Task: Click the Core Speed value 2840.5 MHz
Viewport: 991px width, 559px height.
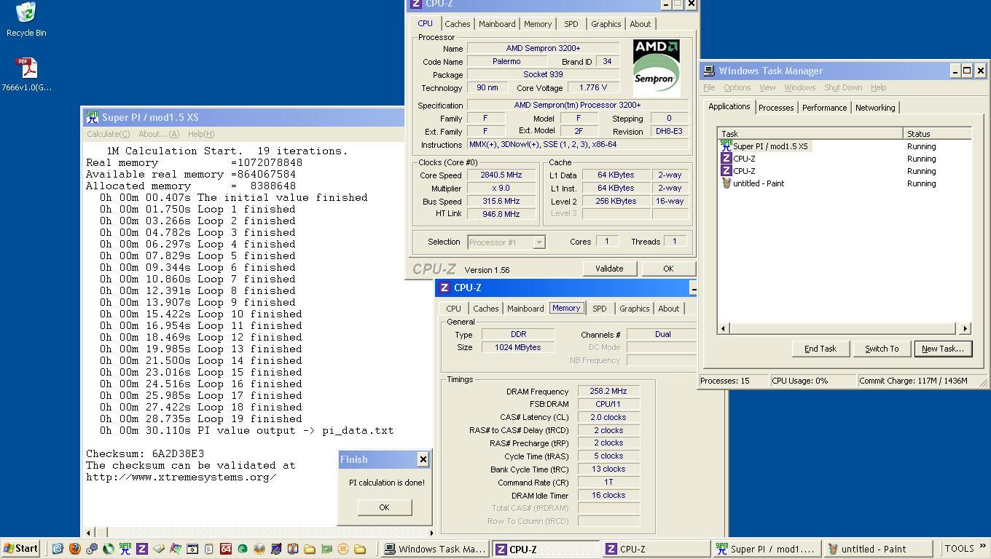Action: pos(501,175)
